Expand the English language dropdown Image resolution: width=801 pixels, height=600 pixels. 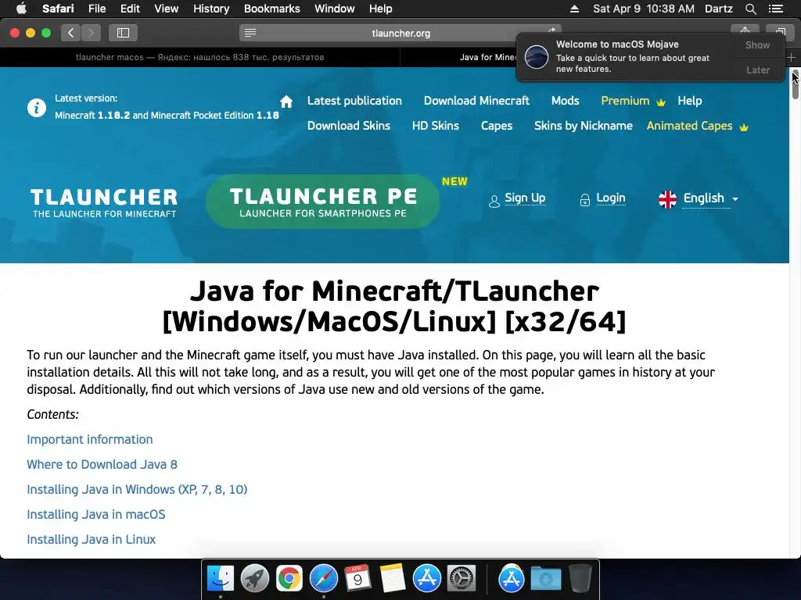coord(735,199)
